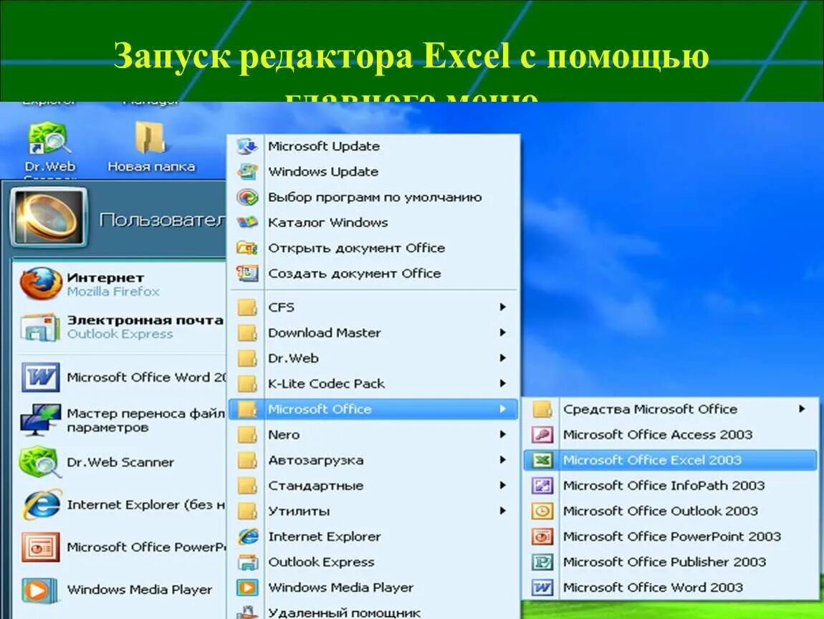The height and width of the screenshot is (619, 824).
Task: Click the K-Lite Codec Pack label
Action: (x=326, y=383)
